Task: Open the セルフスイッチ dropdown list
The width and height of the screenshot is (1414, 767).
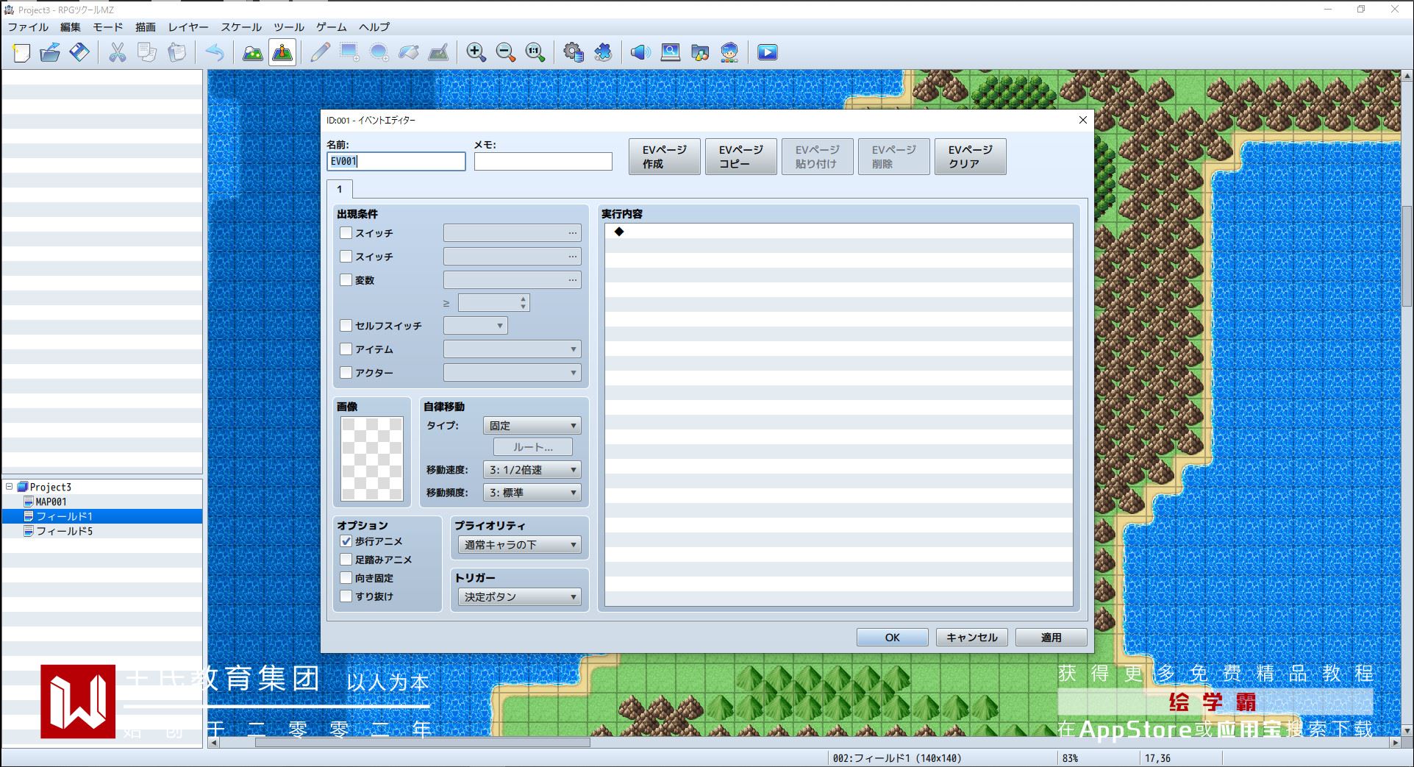Action: [x=476, y=326]
